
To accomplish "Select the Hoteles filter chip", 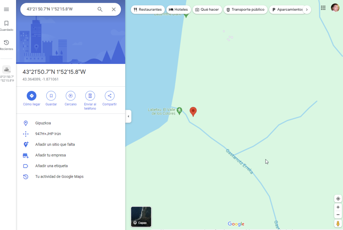I will tap(178, 10).
